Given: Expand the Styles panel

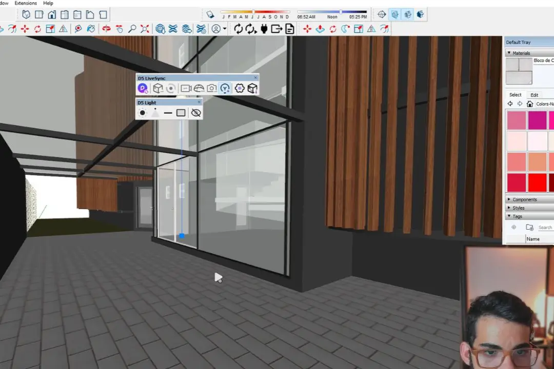Looking at the screenshot, I should tap(509, 208).
